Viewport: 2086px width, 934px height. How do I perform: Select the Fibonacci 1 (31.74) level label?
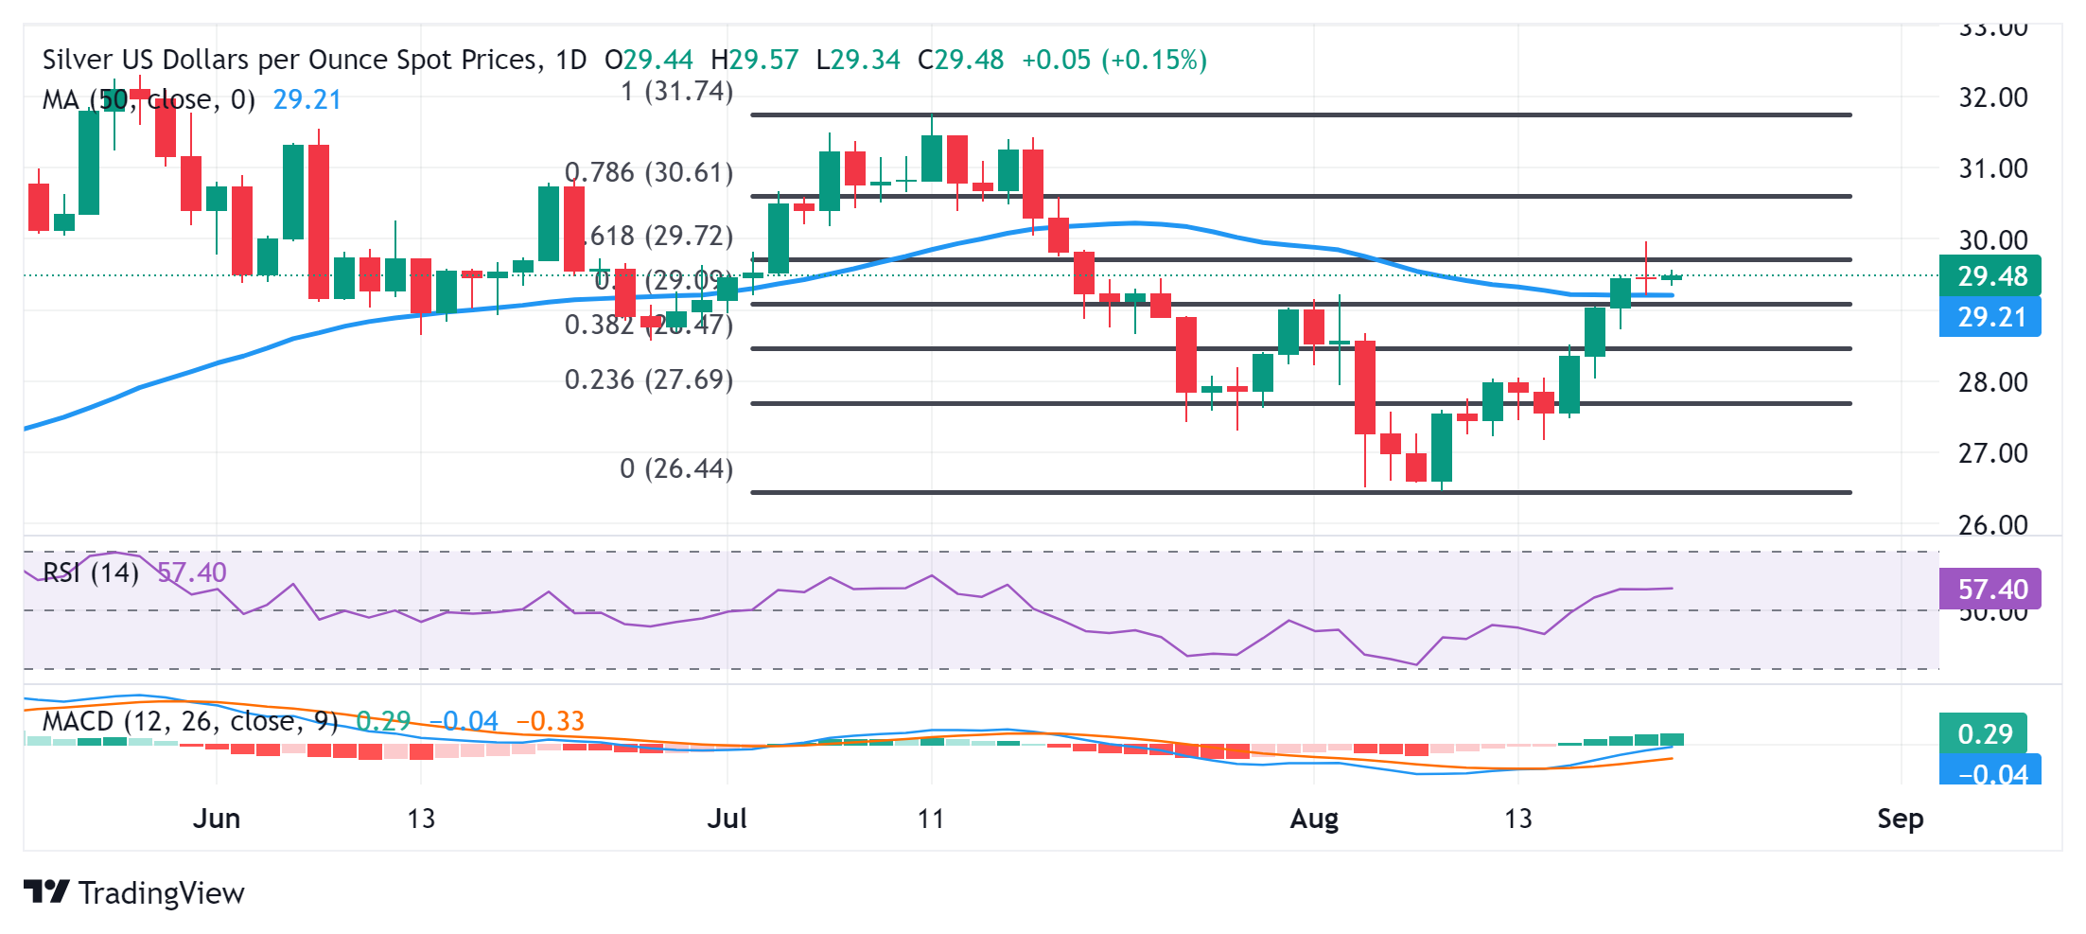(676, 92)
